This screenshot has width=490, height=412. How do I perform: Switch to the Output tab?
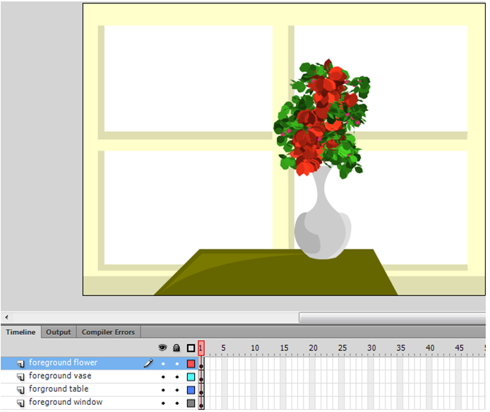click(59, 332)
